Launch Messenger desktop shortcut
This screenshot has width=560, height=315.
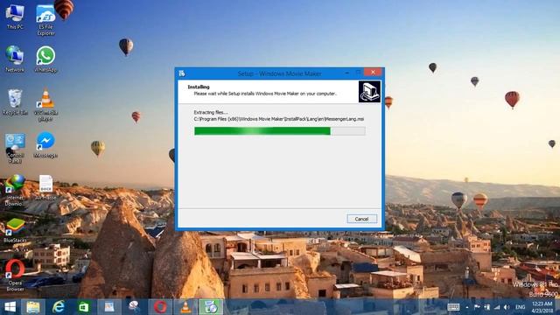tap(45, 145)
